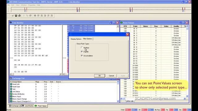Click the Line Monitor window title icon

point(11,23)
